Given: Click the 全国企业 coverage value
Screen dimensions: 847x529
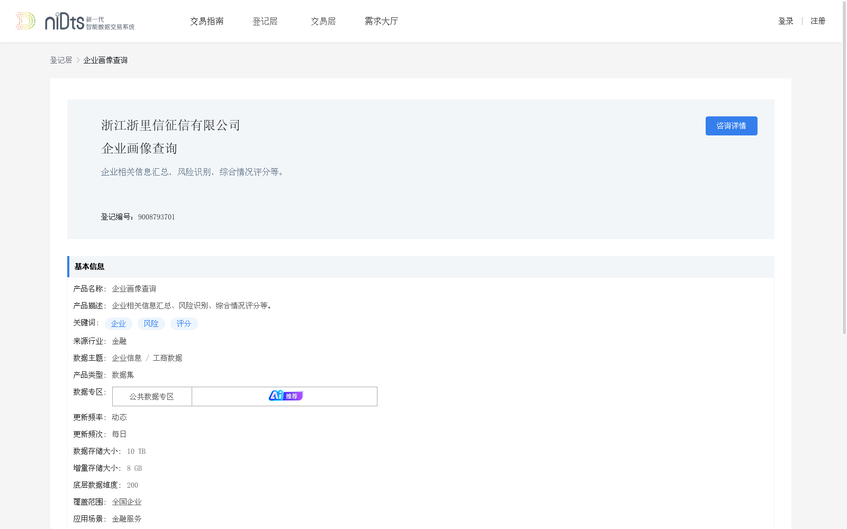Looking at the screenshot, I should (x=127, y=502).
